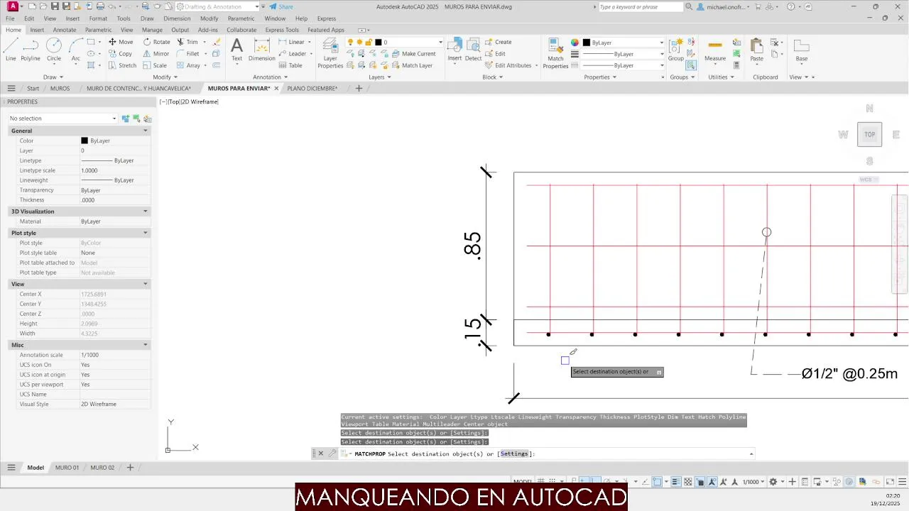
Task: Select the Line tool
Action: 11,50
